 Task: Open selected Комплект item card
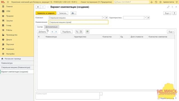tap(106, 18)
